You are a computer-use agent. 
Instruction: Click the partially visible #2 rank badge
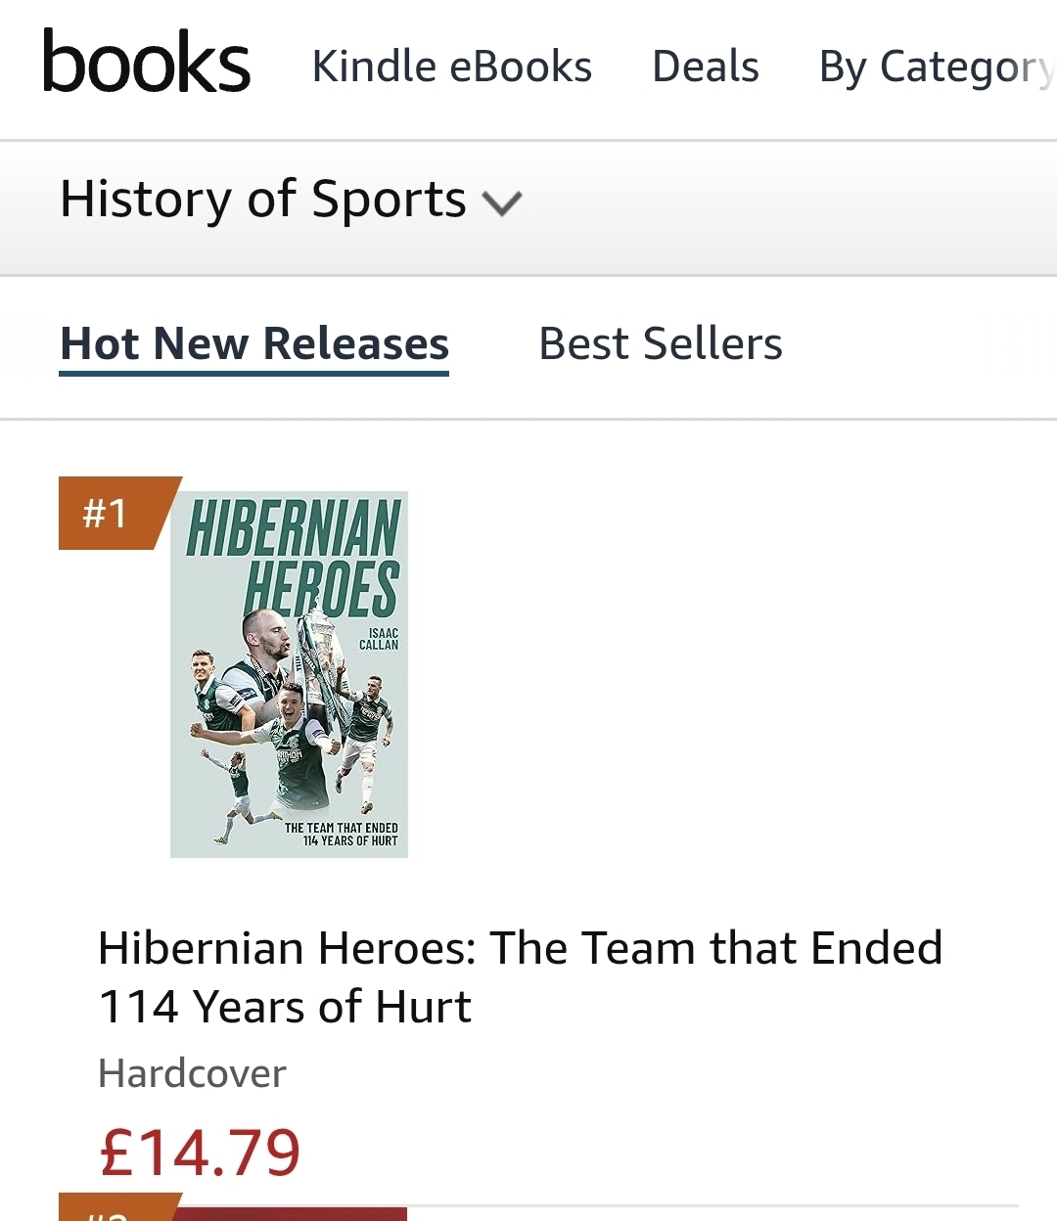click(x=113, y=1211)
